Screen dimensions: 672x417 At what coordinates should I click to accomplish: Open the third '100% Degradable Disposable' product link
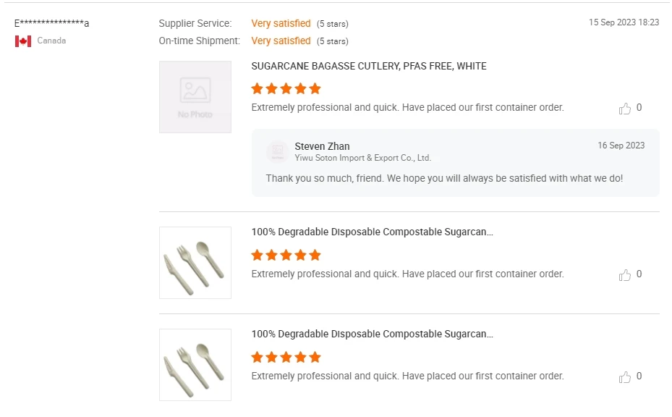tap(373, 334)
